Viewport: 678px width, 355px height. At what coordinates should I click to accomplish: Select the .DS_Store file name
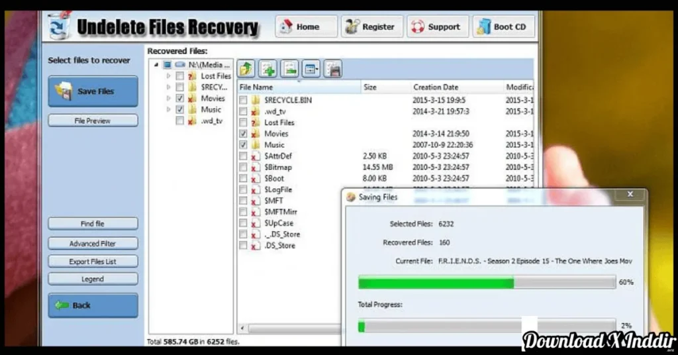[280, 246]
